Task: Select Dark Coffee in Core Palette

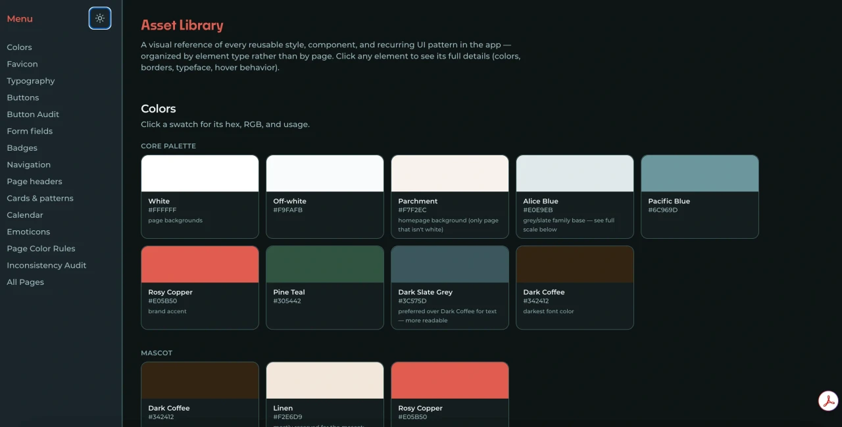Action: pyautogui.click(x=575, y=288)
